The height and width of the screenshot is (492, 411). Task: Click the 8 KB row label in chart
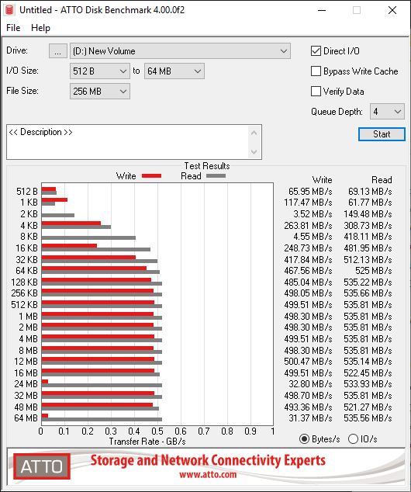(x=29, y=236)
